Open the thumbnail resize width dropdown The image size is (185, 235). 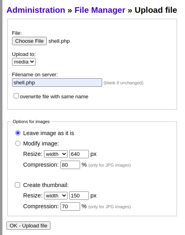click(56, 195)
